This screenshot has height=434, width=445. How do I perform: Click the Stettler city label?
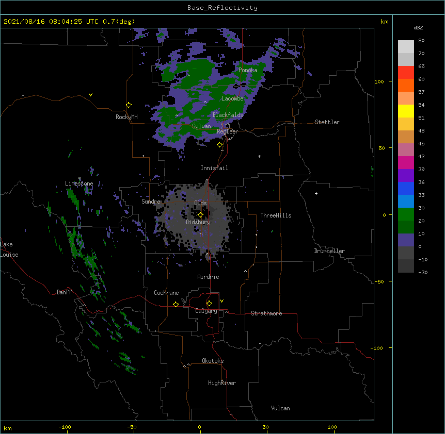327,122
